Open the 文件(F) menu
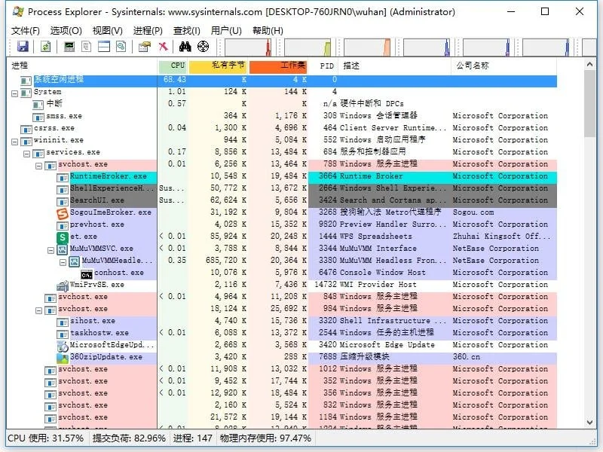Viewport: 603px width, 452px height. pyautogui.click(x=25, y=30)
